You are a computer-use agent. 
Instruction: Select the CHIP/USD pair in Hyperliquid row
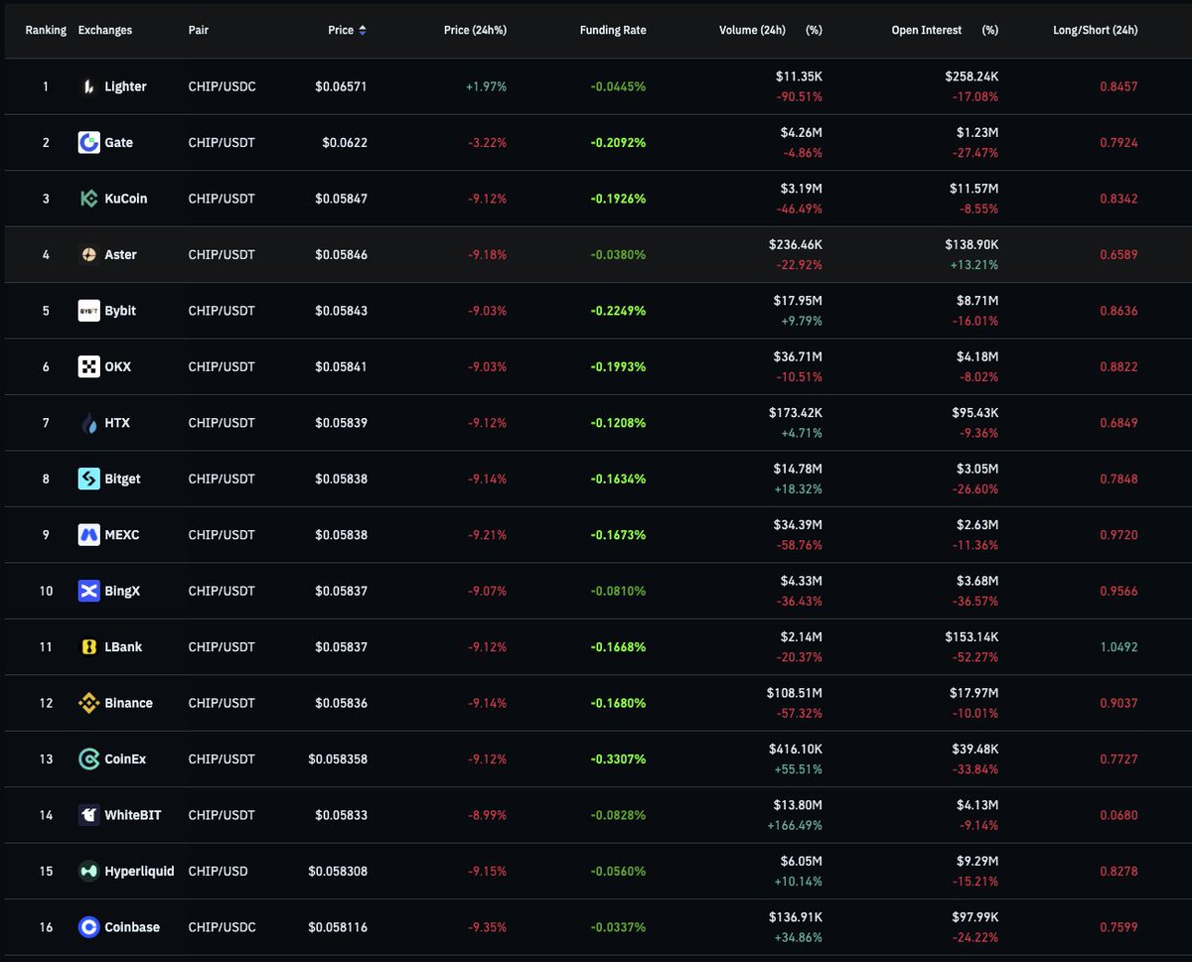pyautogui.click(x=219, y=872)
